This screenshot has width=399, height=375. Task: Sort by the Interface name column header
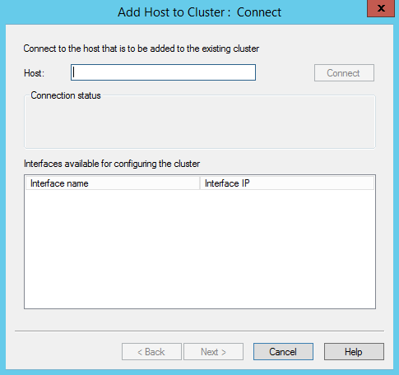tap(113, 183)
